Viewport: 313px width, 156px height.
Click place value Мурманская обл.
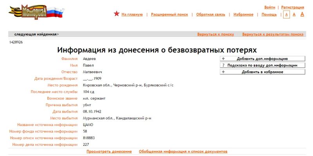click(117, 118)
